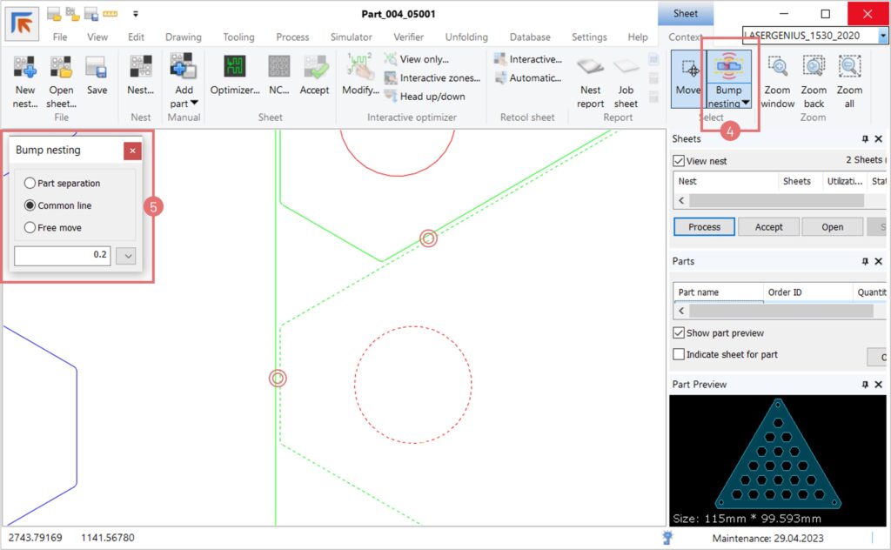Activate the Zoom window tool
891x550 pixels.
(777, 68)
